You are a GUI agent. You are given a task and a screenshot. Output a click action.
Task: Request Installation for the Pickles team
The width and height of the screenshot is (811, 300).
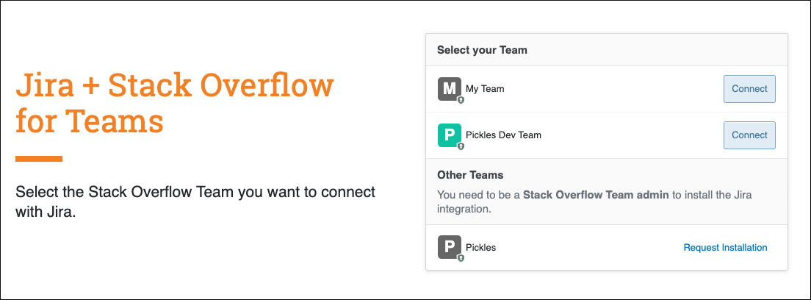[725, 248]
